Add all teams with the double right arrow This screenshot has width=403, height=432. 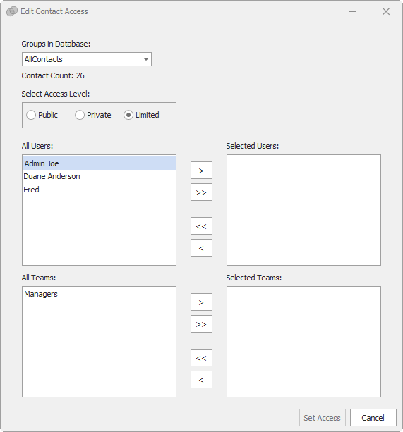(x=201, y=323)
